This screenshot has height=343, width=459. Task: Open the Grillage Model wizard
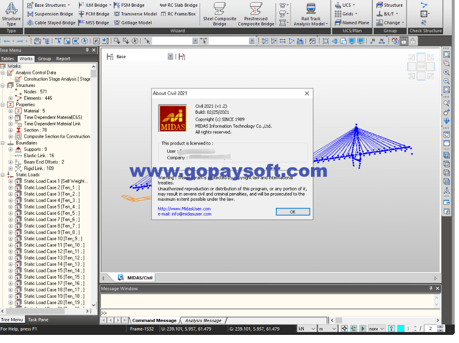[133, 23]
